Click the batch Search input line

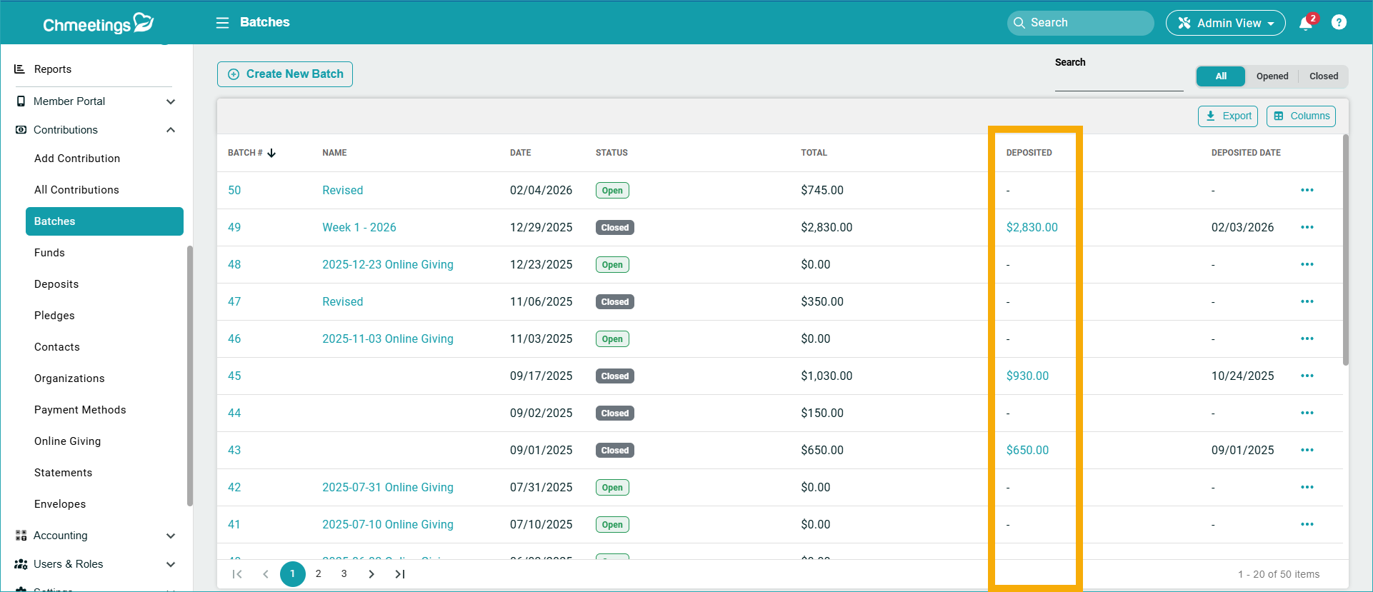(1119, 81)
